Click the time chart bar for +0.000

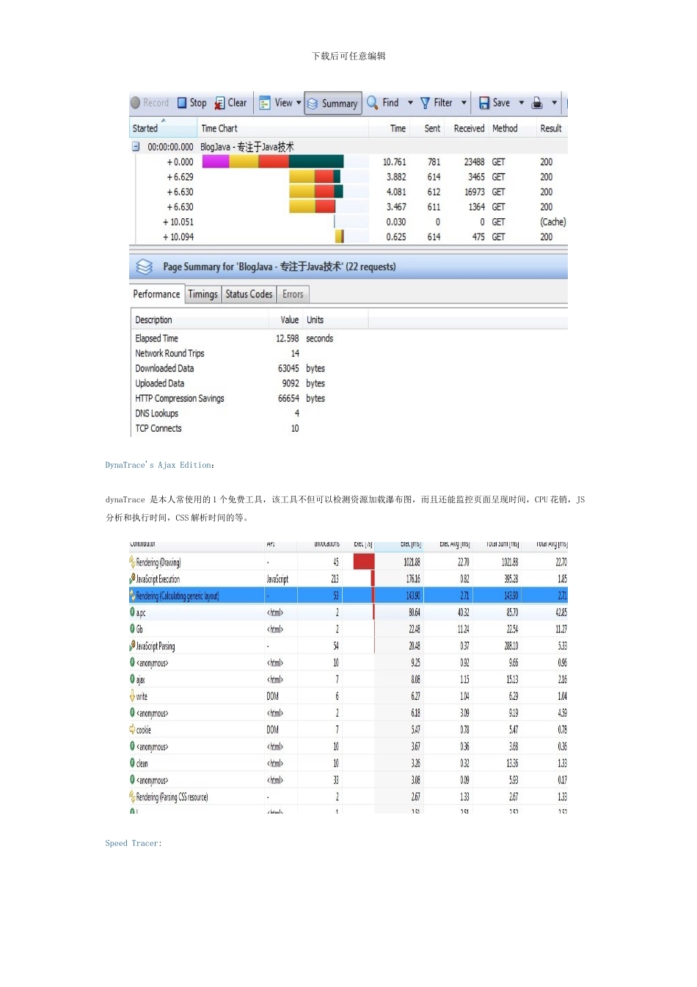[273, 162]
